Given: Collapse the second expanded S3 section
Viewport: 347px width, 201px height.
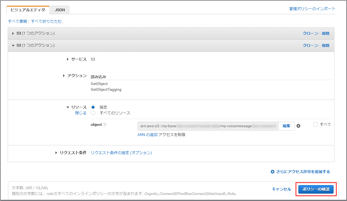Looking at the screenshot, I should 13,46.
